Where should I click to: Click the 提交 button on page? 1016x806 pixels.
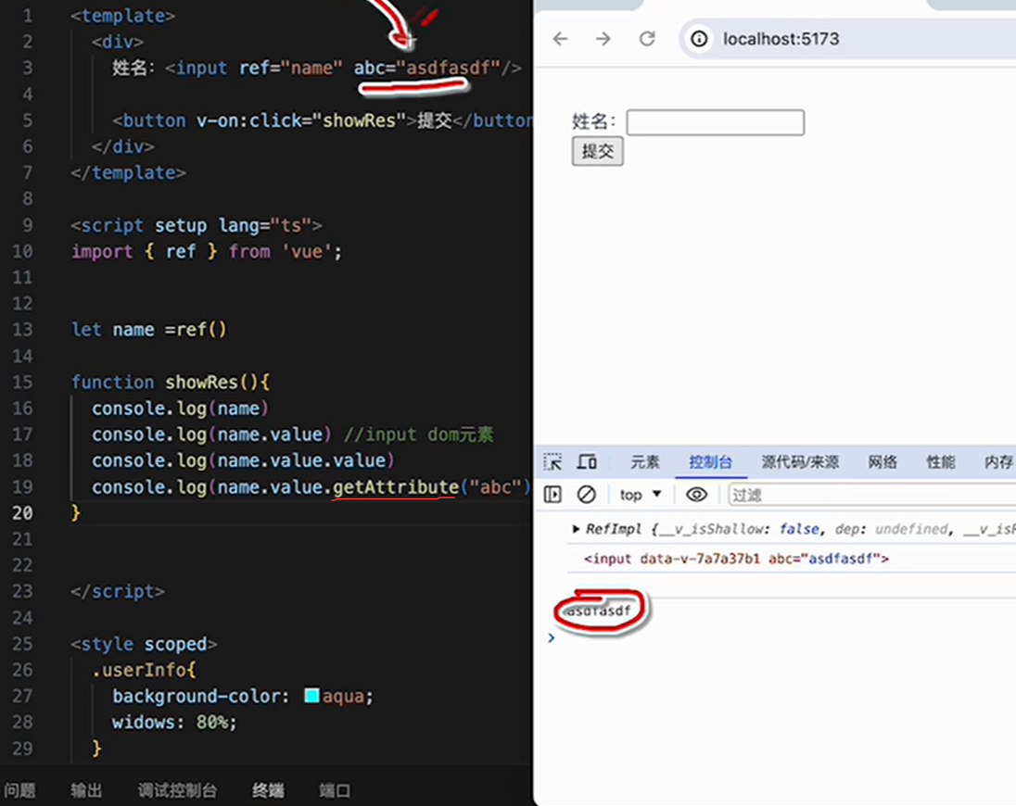pyautogui.click(x=597, y=151)
